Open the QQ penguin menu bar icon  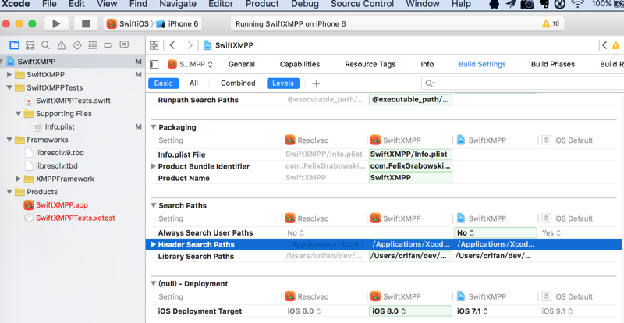point(494,4)
